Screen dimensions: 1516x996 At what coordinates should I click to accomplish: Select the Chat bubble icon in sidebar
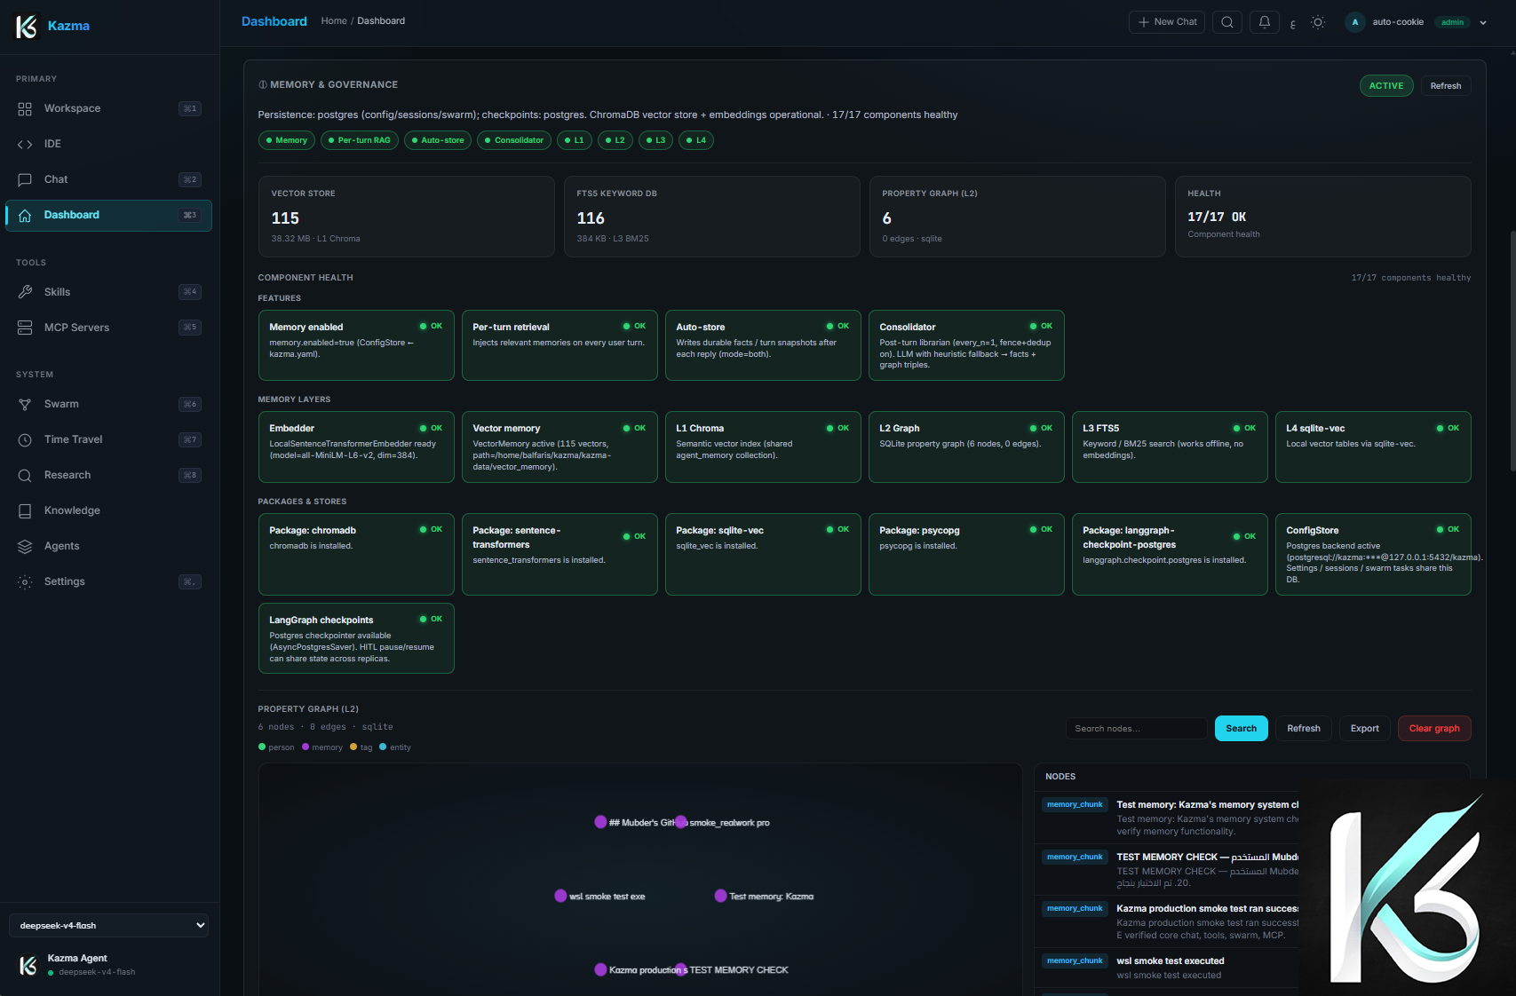point(25,179)
